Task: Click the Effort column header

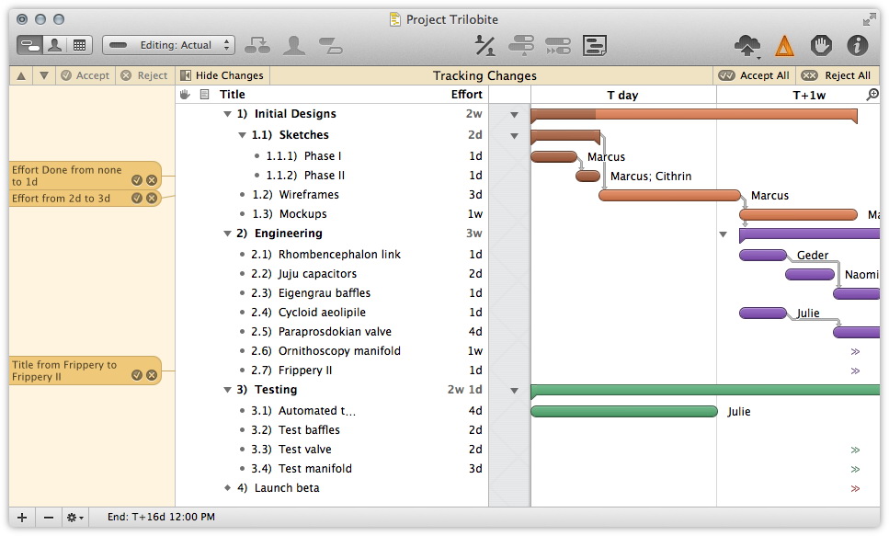Action: tap(466, 95)
